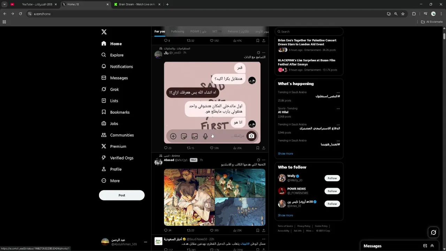Click the Post button
The width and height of the screenshot is (446, 251).
coord(122,195)
